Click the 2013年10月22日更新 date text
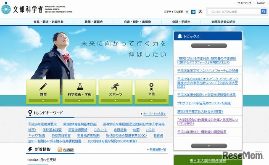This screenshot has width=269, height=165. [42, 160]
